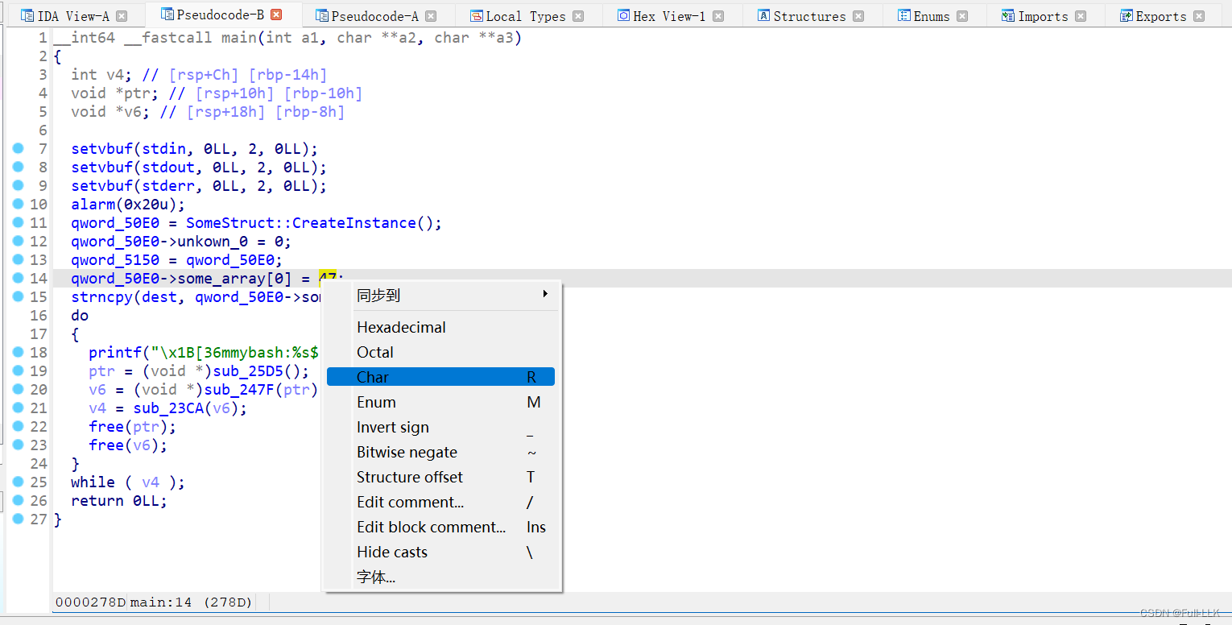Choose Octal representation in context menu

[440, 352]
